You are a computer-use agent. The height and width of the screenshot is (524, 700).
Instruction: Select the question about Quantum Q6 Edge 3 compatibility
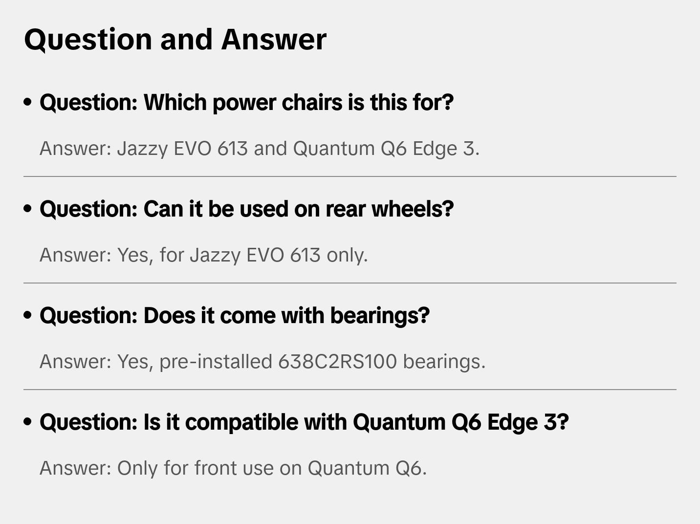click(304, 422)
